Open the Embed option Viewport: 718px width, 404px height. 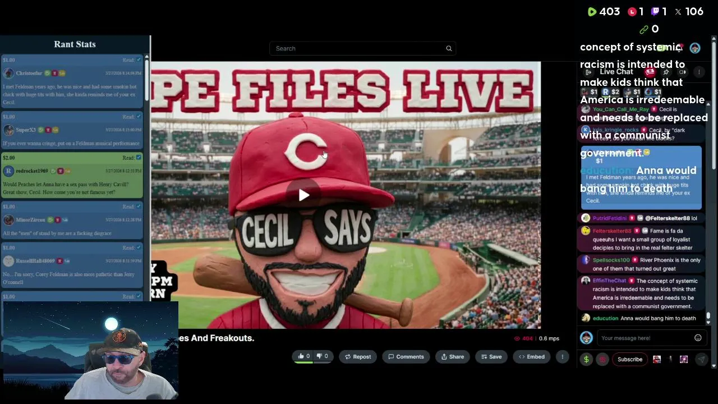coord(531,356)
